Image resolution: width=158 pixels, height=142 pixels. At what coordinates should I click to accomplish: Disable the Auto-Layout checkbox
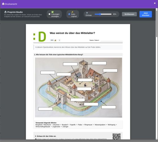click(69, 14)
